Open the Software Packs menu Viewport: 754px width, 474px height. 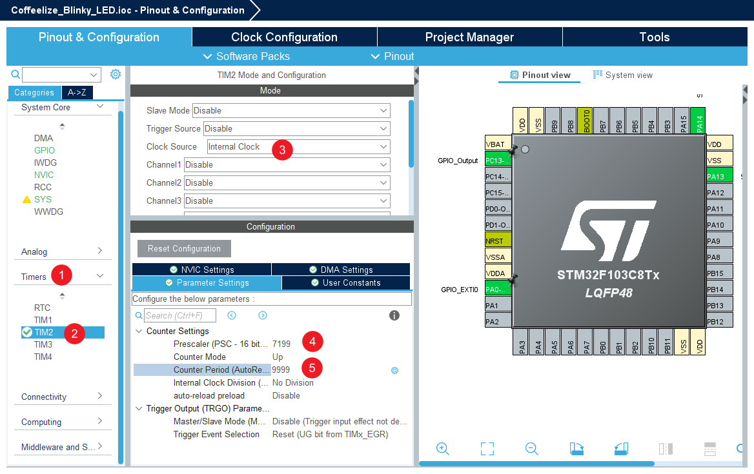246,56
